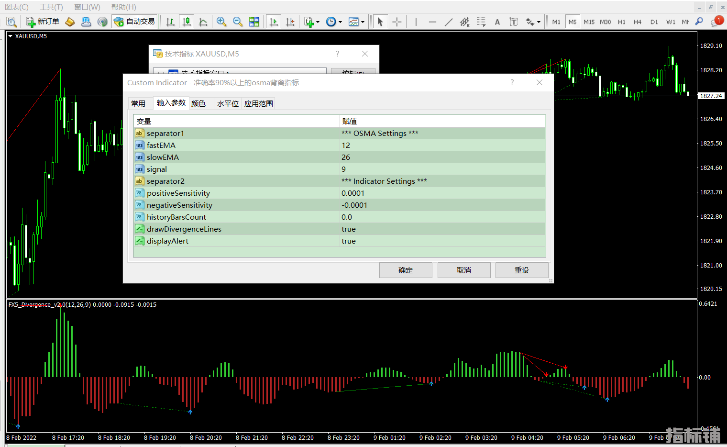The width and height of the screenshot is (727, 447).
Task: Click help button in 技术指标 window
Action: (337, 54)
